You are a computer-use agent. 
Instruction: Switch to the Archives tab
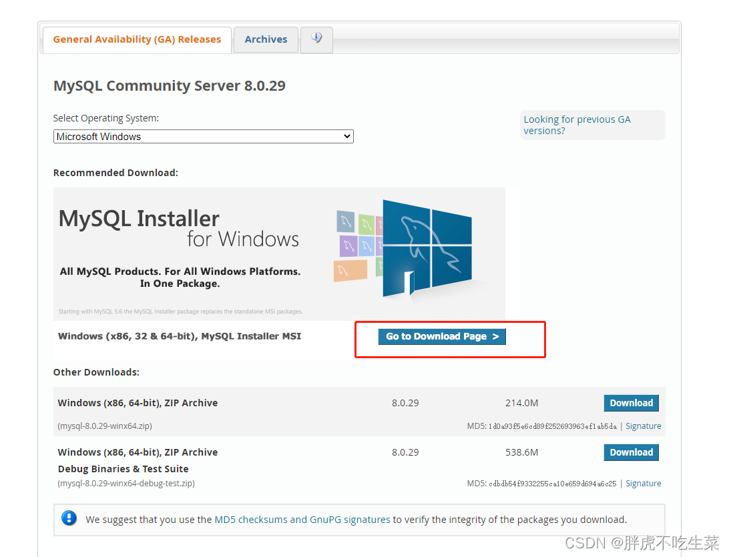[x=265, y=39]
